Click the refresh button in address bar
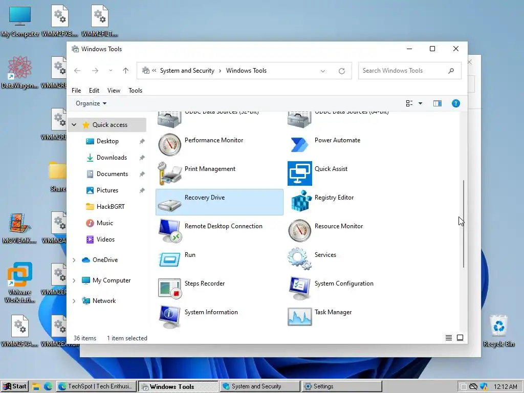Viewport: 524px width, 393px height. (341, 71)
